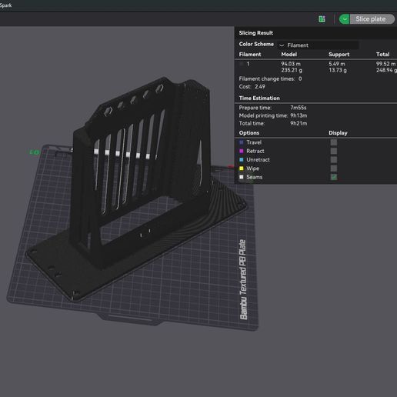Show Unretract moves in preview

coord(334,160)
